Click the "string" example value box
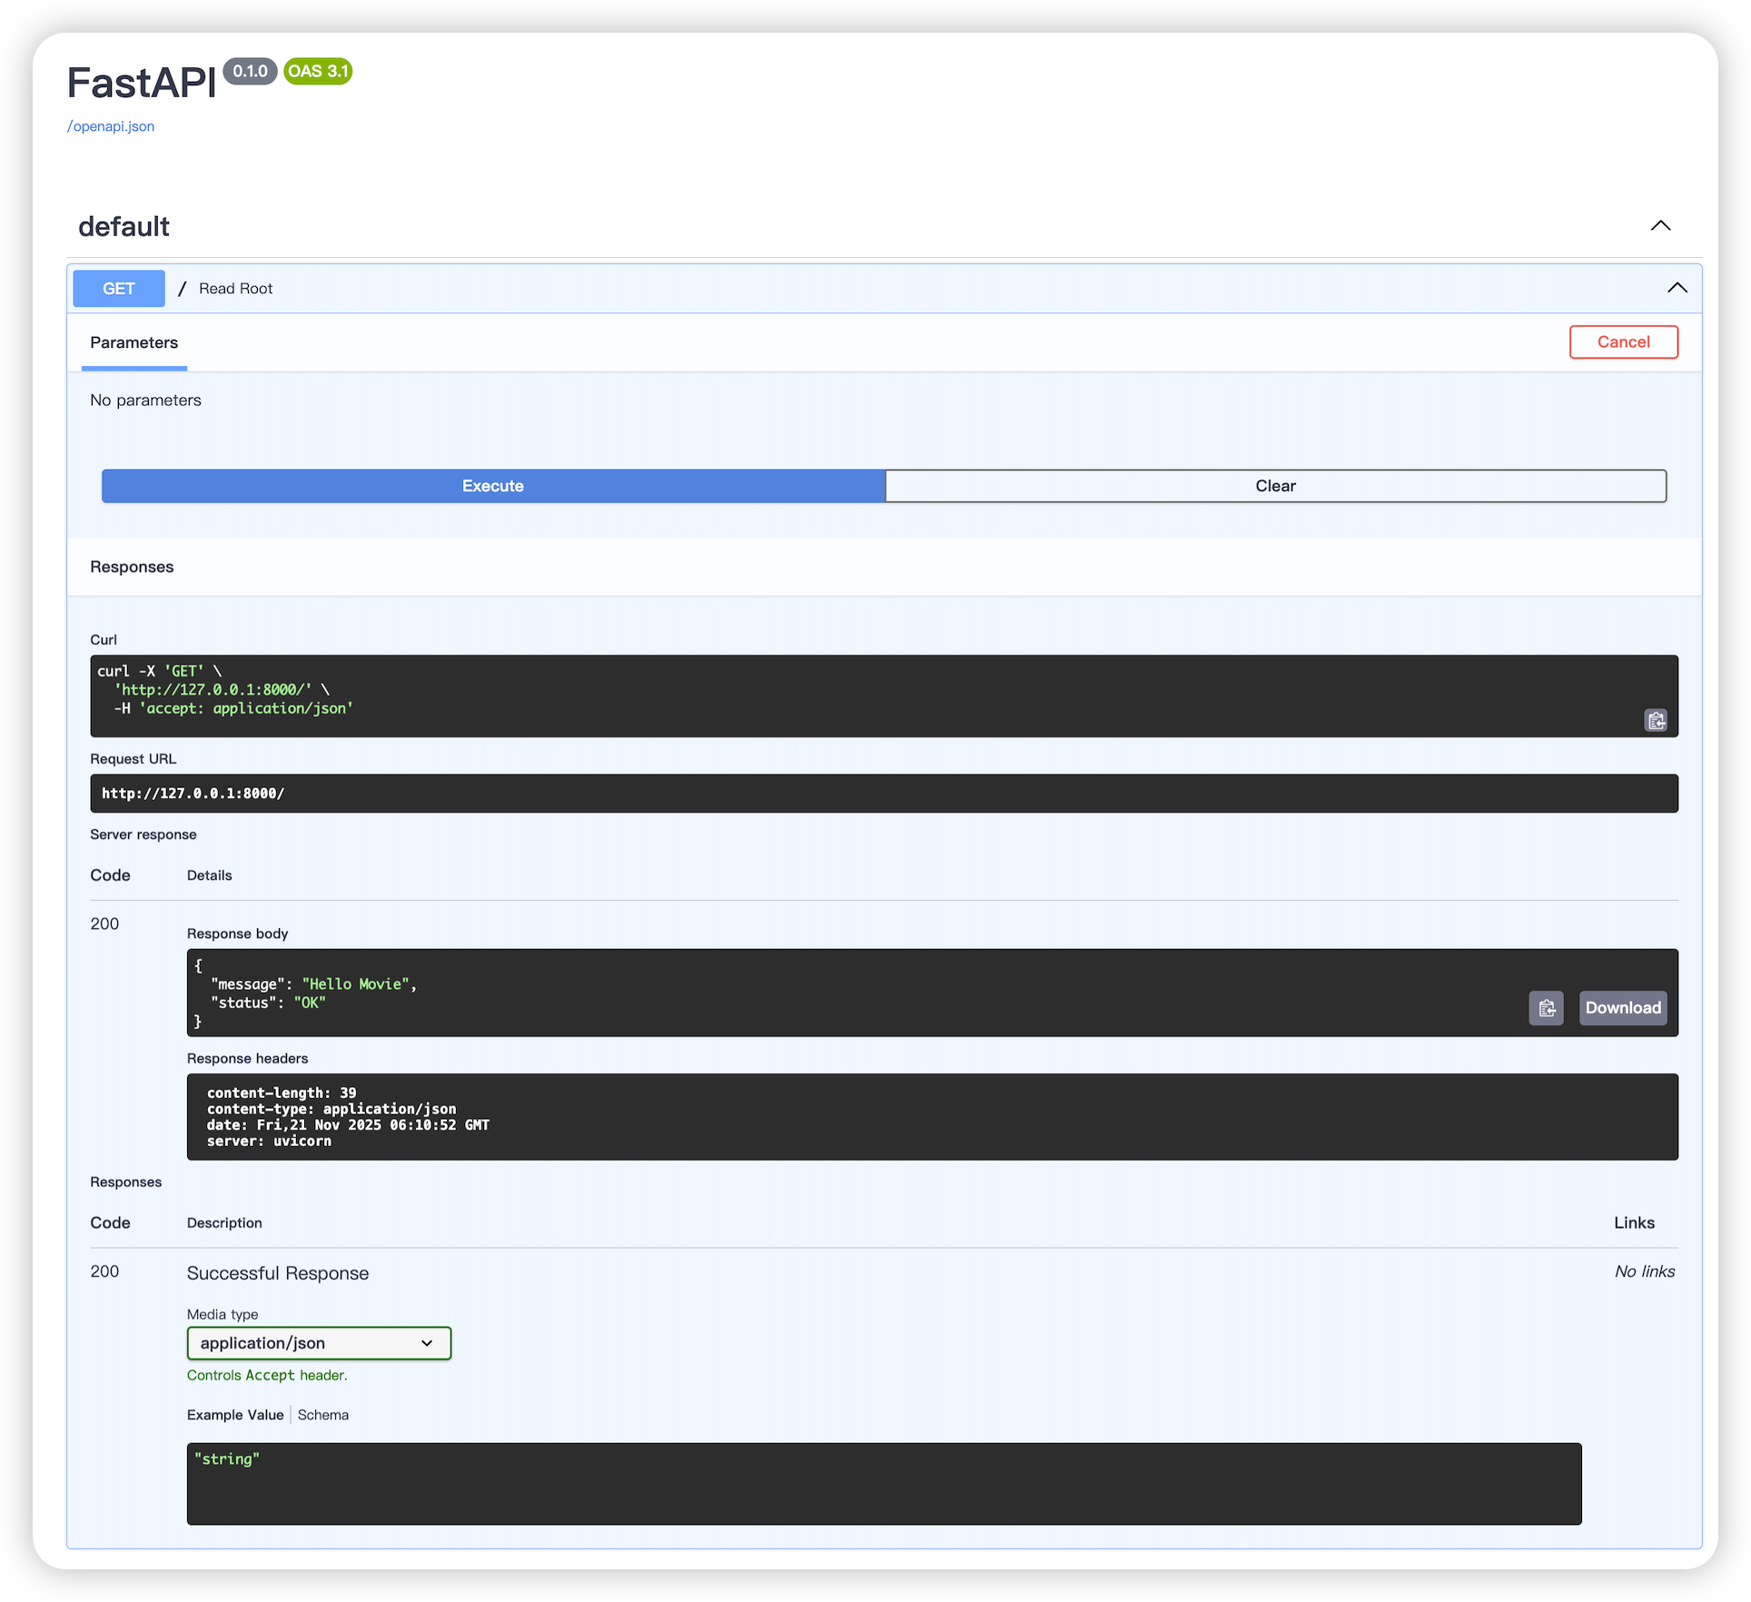Image resolution: width=1751 pixels, height=1602 pixels. [883, 1483]
